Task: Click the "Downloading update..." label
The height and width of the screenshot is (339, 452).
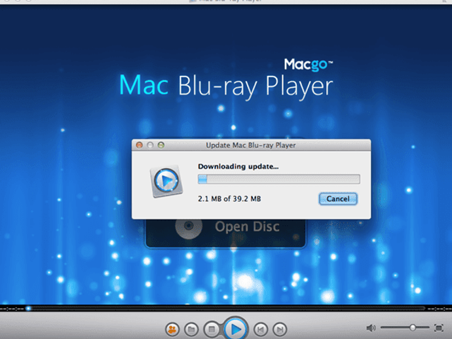Action: [238, 166]
